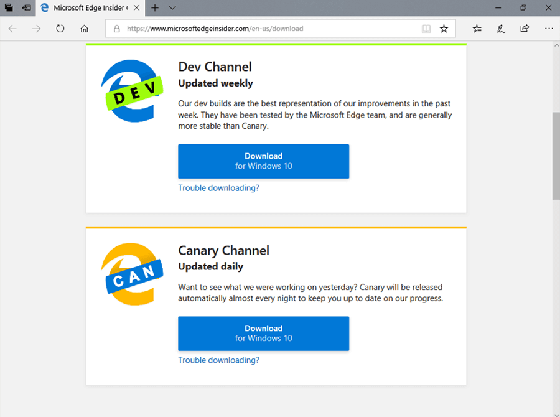Viewport: 560px width, 417px height.
Task: Click the vertical scrollbar thumb
Action: click(x=556, y=156)
